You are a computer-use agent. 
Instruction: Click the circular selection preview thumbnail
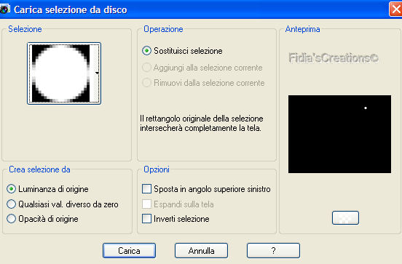[60, 73]
